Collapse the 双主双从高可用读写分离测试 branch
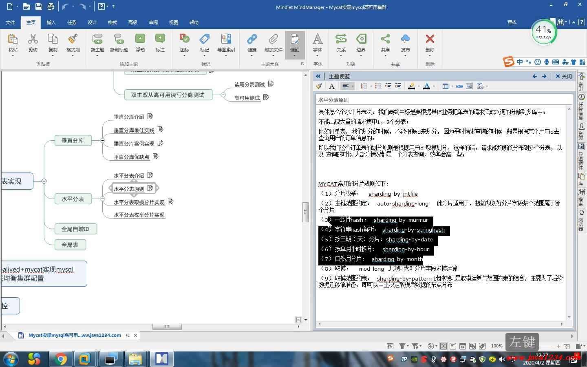 point(223,95)
